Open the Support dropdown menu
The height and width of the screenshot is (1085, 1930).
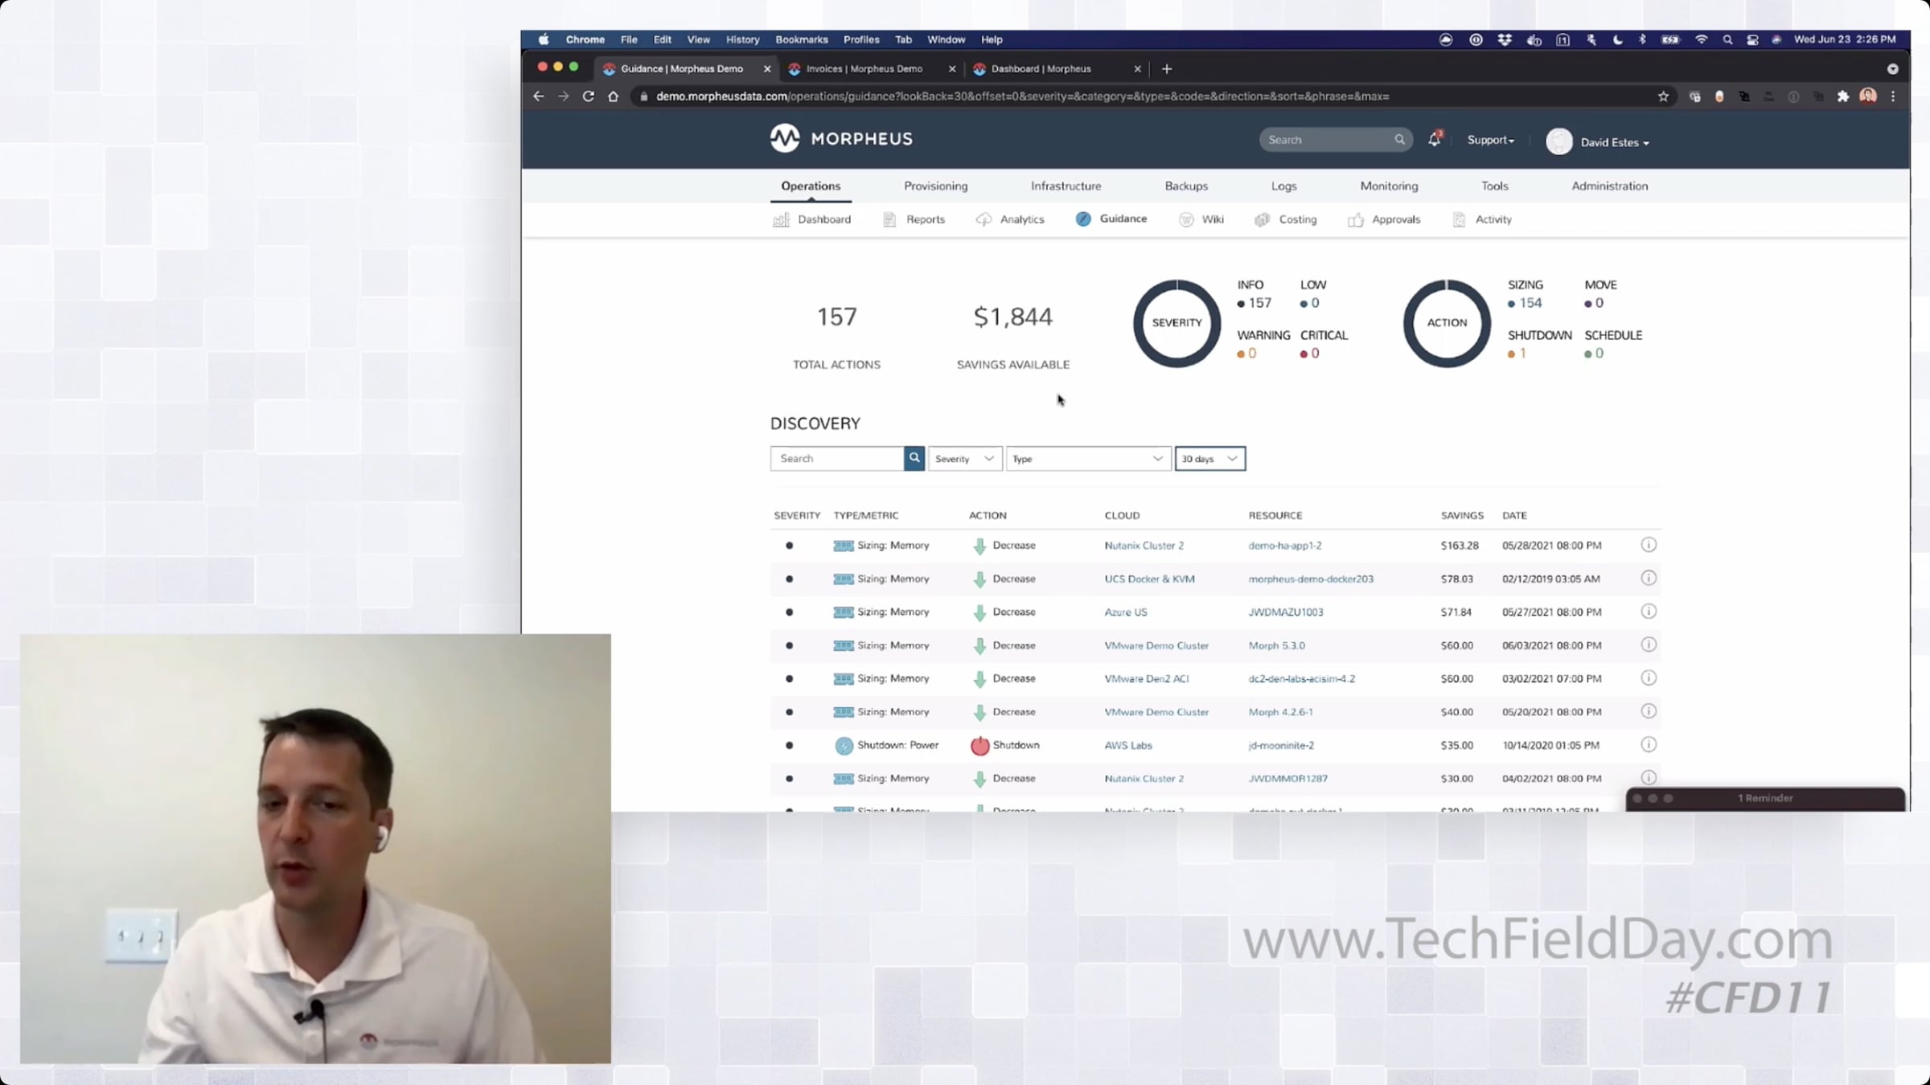coord(1491,140)
